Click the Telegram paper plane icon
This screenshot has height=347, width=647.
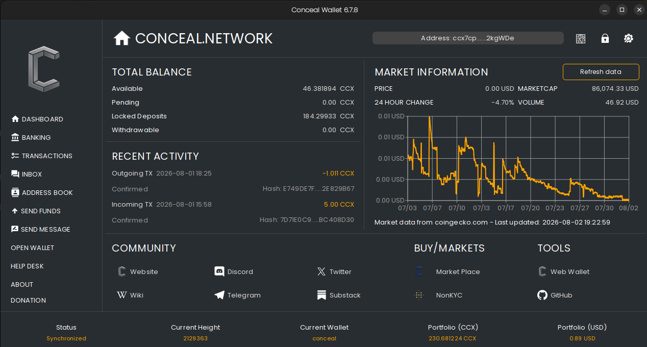click(219, 295)
